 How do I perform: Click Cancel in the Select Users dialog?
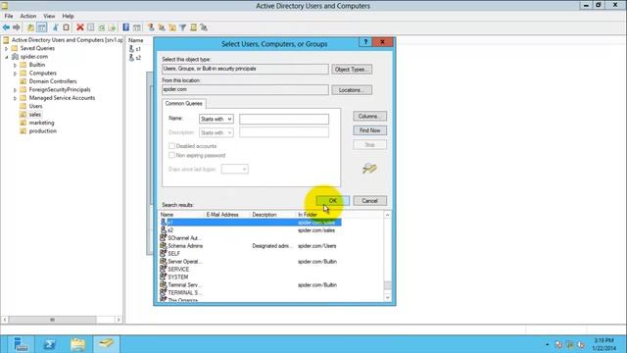point(370,200)
